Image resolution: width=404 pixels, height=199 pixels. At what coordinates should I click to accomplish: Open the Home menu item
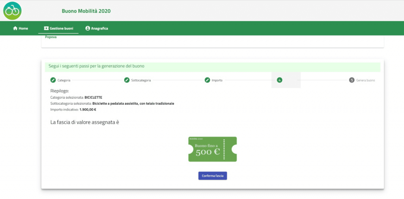click(21, 28)
